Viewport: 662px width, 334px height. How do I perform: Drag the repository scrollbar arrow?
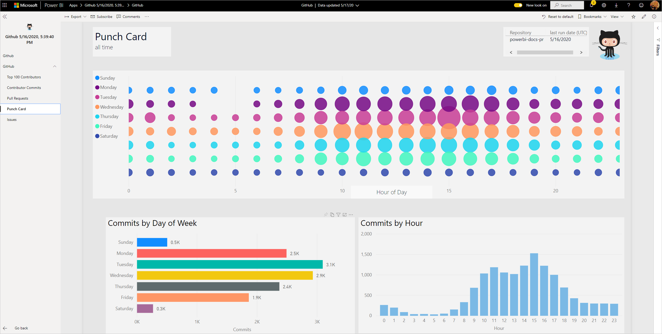[582, 52]
